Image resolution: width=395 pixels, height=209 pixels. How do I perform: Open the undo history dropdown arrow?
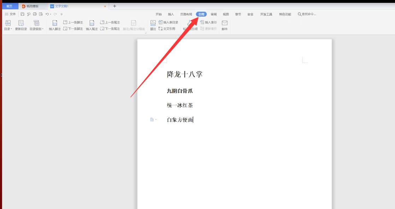(x=51, y=14)
